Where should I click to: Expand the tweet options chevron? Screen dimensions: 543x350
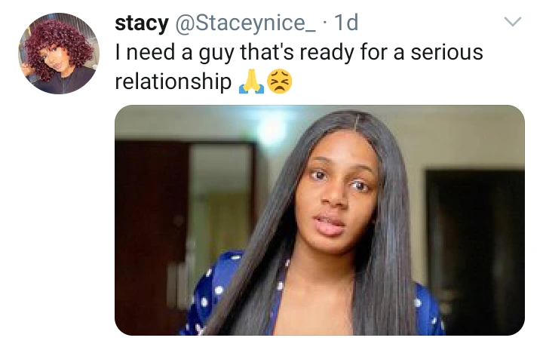(513, 22)
